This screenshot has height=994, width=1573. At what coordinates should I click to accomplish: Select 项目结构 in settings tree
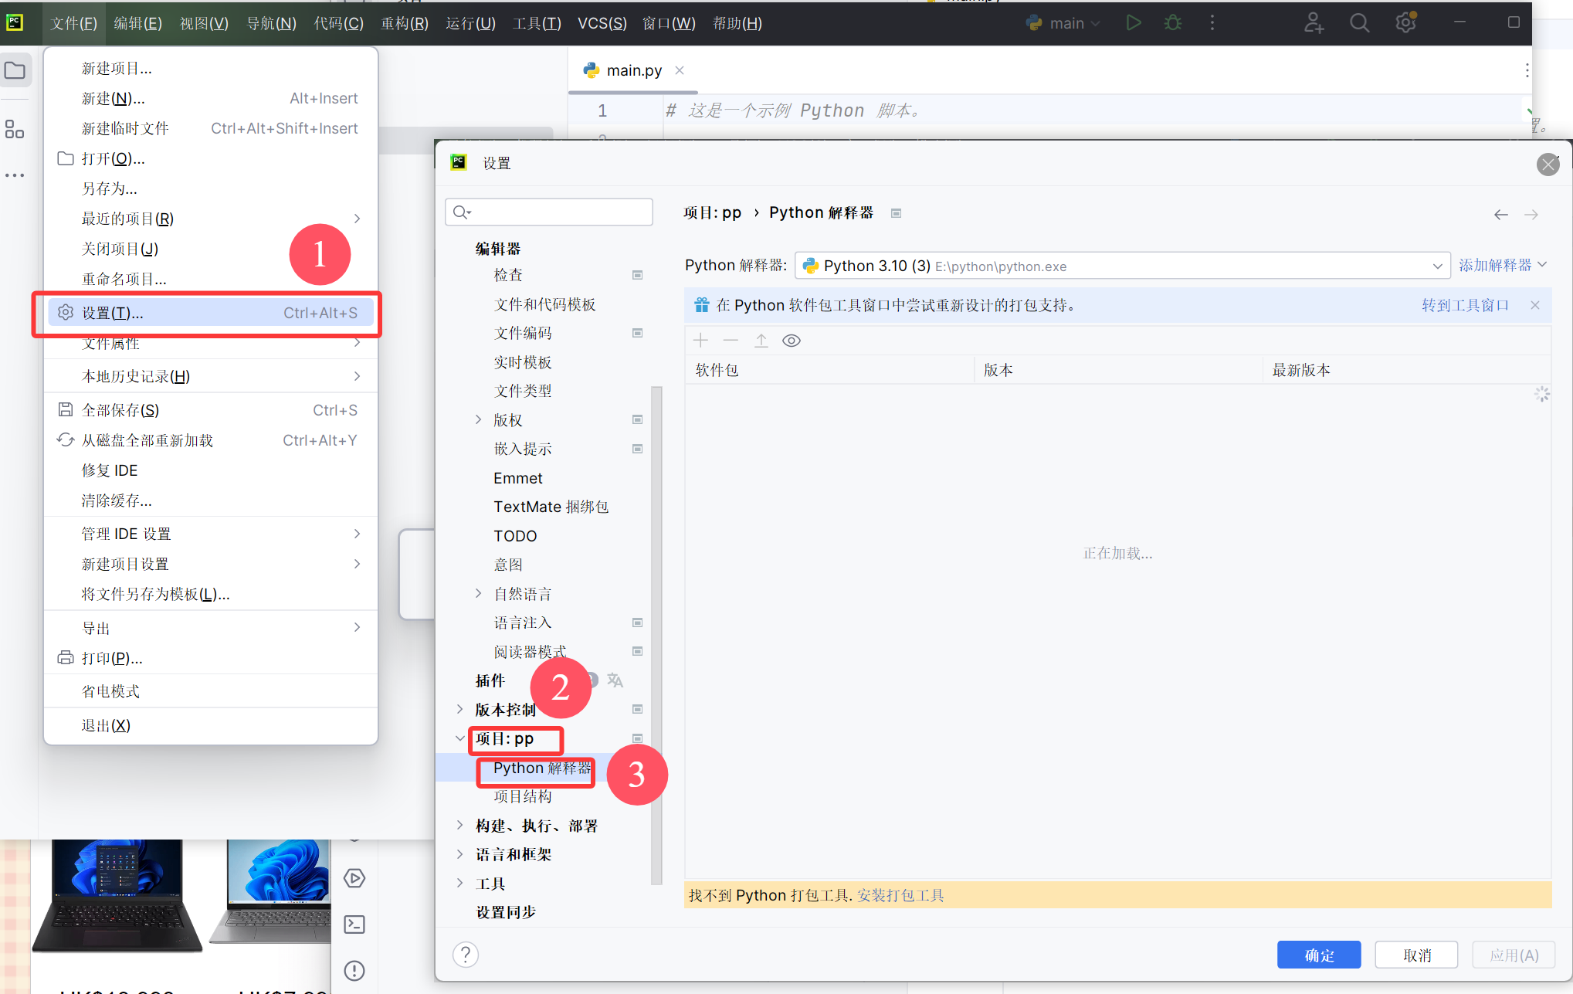coord(523,796)
